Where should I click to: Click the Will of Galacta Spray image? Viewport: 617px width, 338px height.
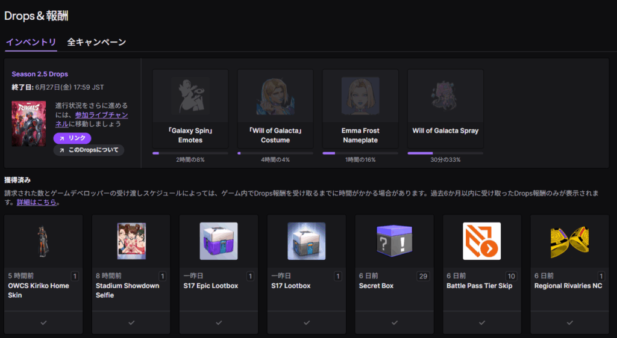(445, 96)
